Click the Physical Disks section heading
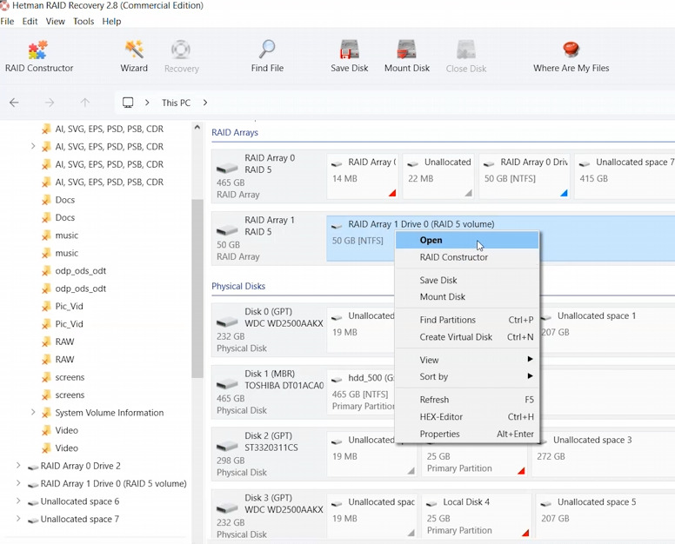 pos(238,286)
